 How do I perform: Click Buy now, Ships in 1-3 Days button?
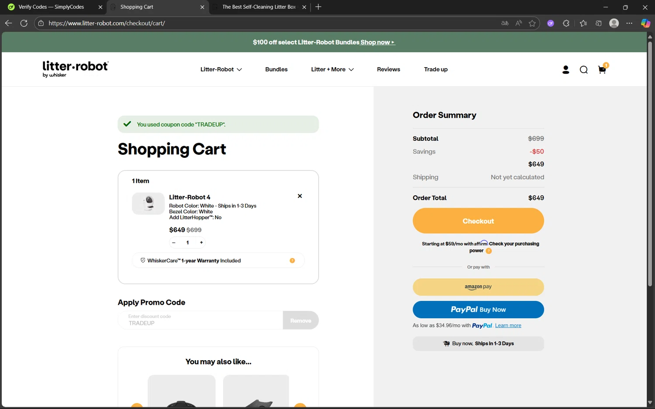(x=478, y=344)
